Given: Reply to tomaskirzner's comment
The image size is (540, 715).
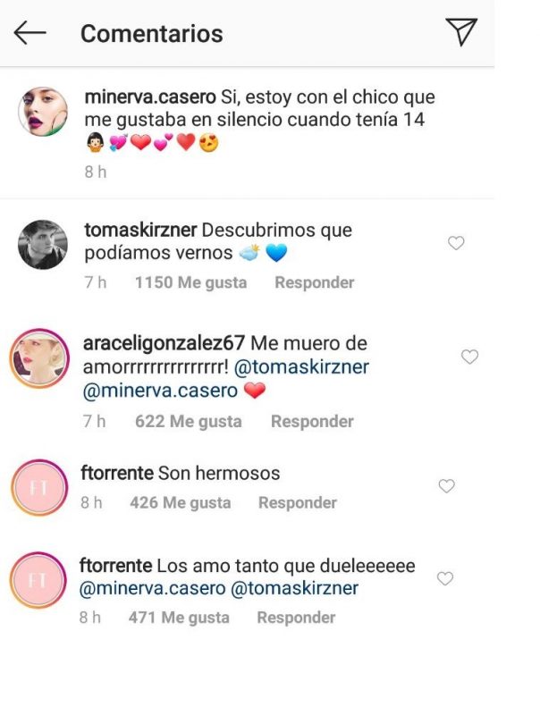Looking at the screenshot, I should point(314,282).
